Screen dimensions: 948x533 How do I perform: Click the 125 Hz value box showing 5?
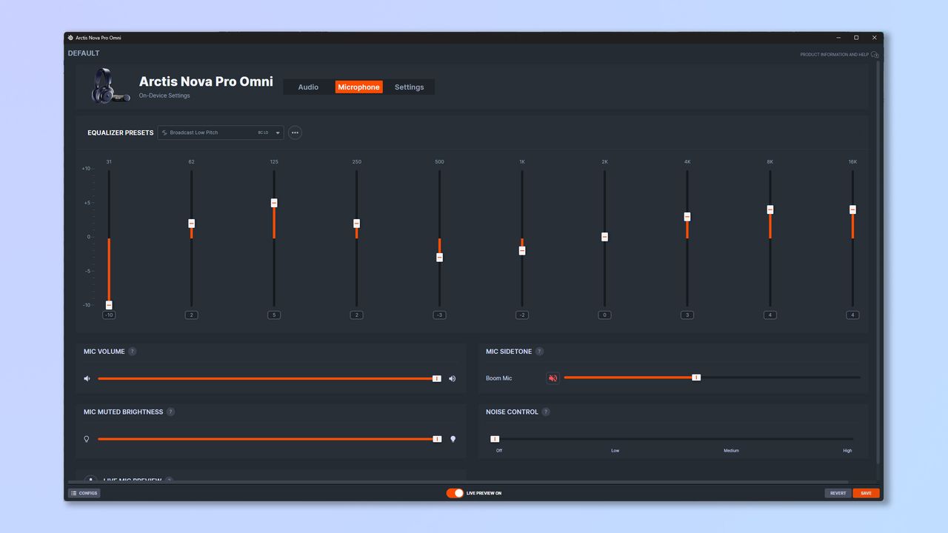coord(274,315)
